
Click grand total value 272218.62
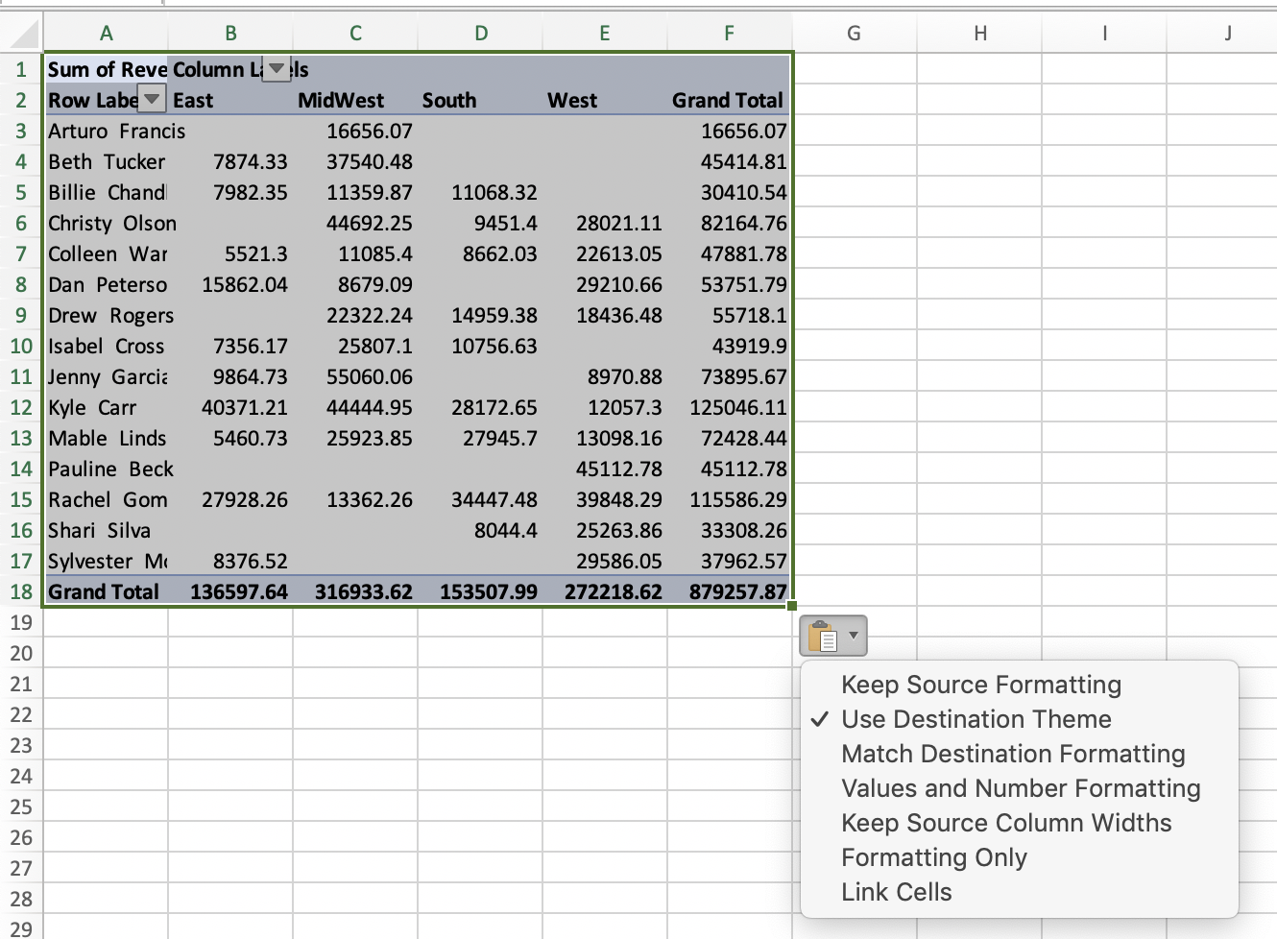(x=605, y=591)
